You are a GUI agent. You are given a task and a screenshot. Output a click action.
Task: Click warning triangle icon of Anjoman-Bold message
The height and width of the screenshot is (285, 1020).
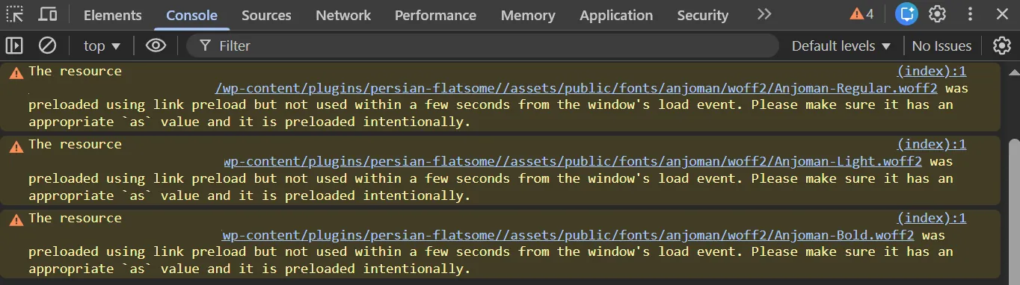pyautogui.click(x=16, y=220)
